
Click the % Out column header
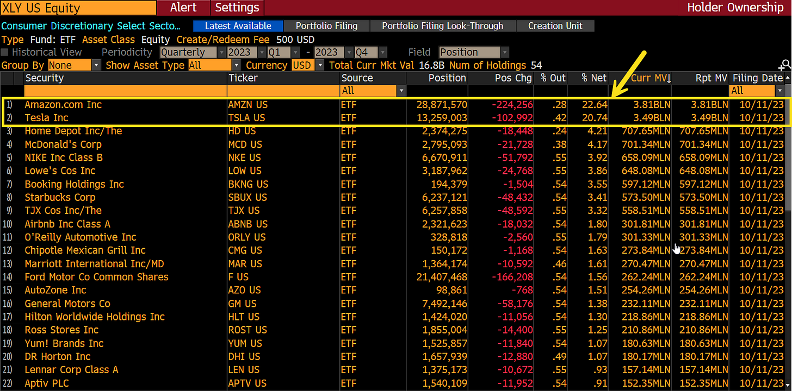click(553, 78)
